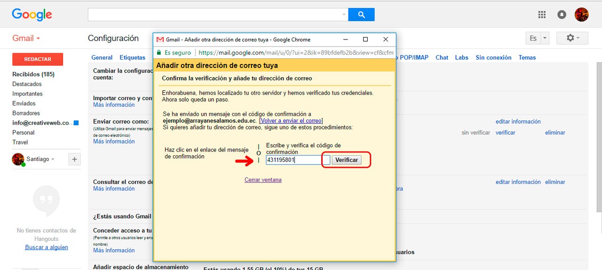Switch to the General settings tab

(x=102, y=57)
